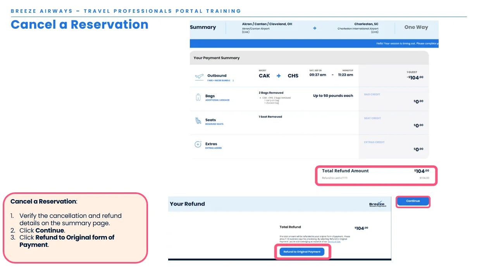Click 'Charleston, SC' destination text
Image resolution: width=477 pixels, height=267 pixels.
(x=366, y=24)
